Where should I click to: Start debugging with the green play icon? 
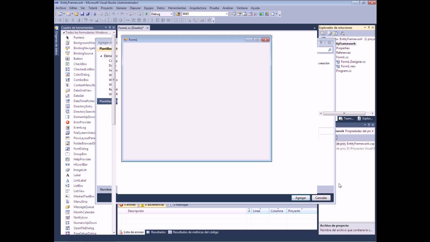[146, 14]
